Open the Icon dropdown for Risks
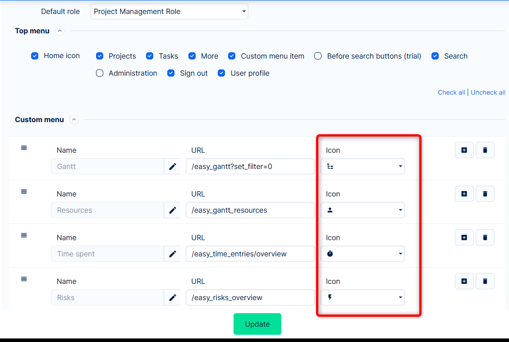This screenshot has height=342, width=509. (x=362, y=298)
